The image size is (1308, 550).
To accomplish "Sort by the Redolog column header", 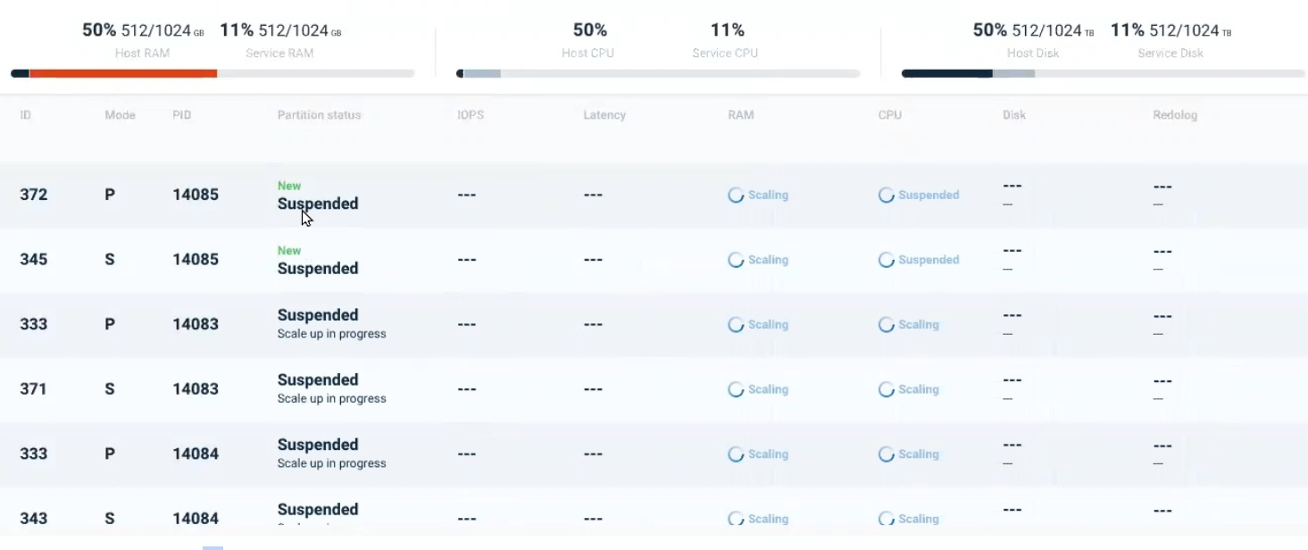I will coord(1175,115).
